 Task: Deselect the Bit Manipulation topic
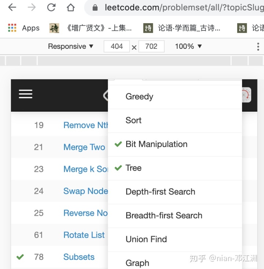click(175, 145)
